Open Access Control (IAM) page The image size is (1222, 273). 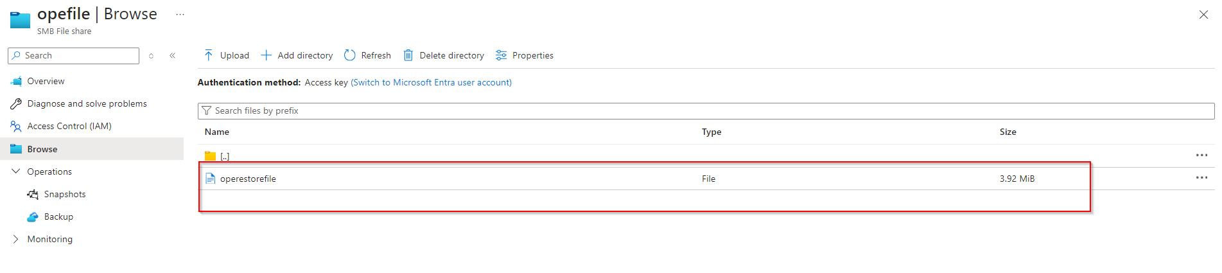click(x=69, y=126)
